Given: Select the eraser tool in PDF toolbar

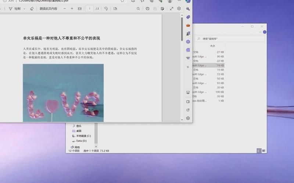Looking at the screenshot, I should click(x=32, y=8).
